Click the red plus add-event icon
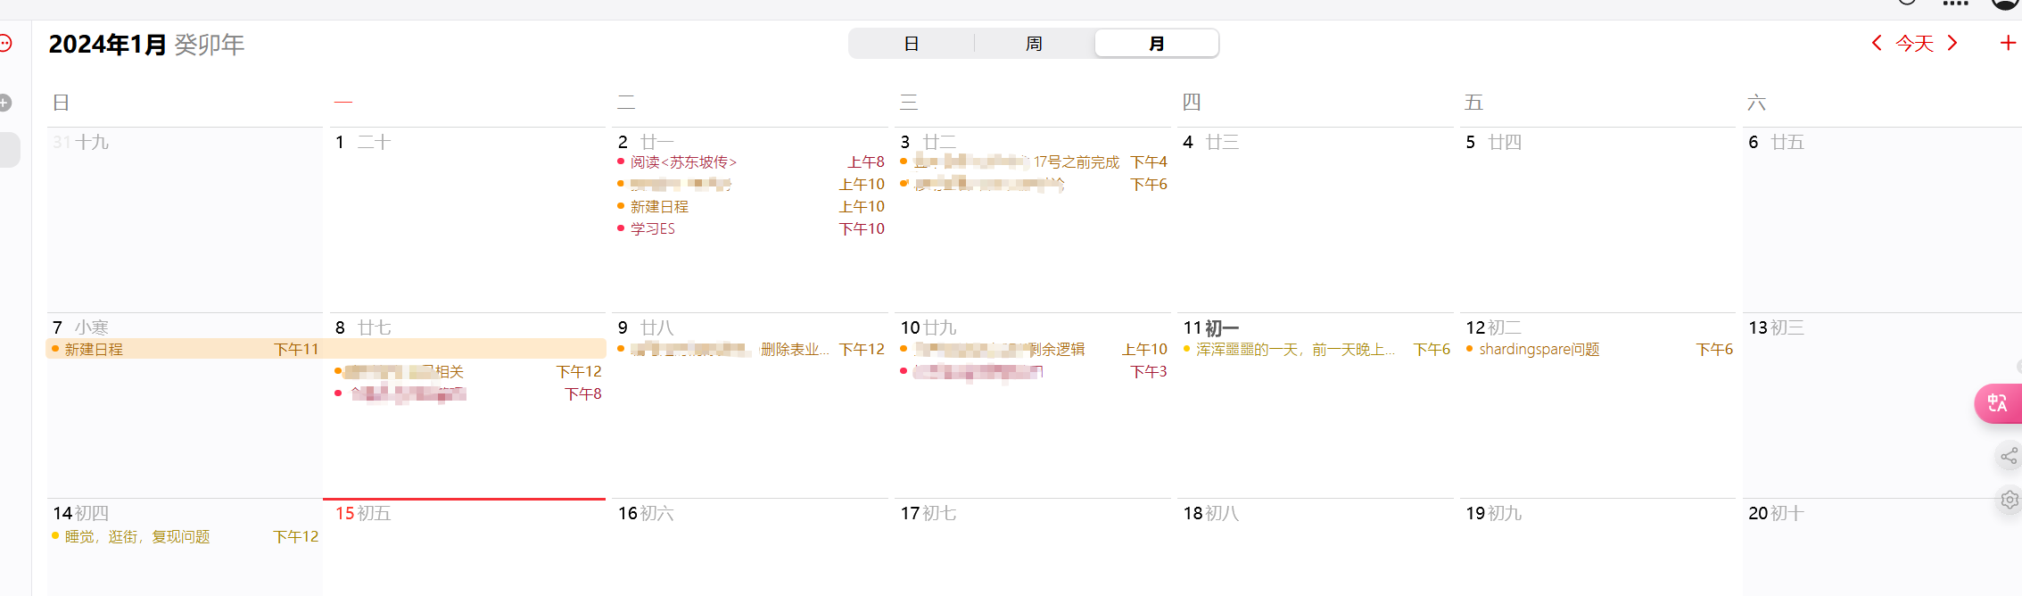2022x596 pixels. 2008,43
